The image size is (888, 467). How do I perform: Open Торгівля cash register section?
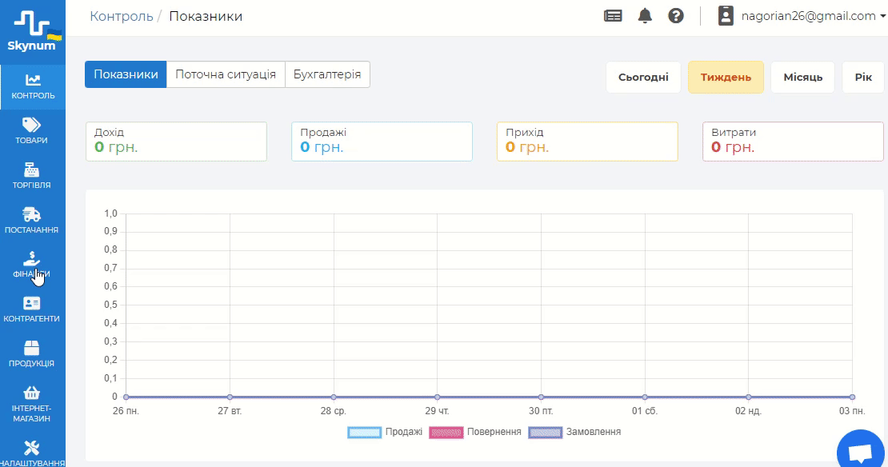[x=32, y=170]
